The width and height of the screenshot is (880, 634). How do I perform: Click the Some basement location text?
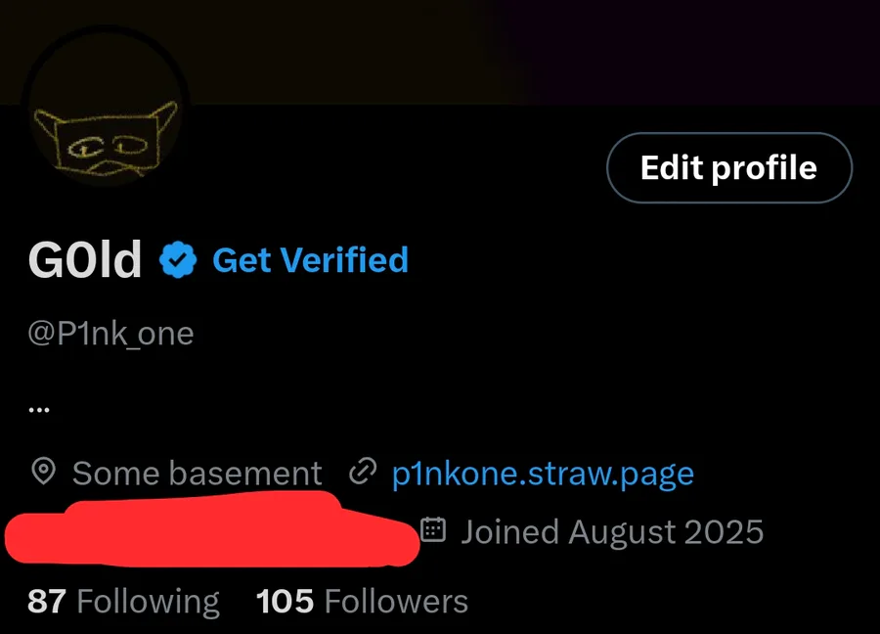pyautogui.click(x=197, y=473)
